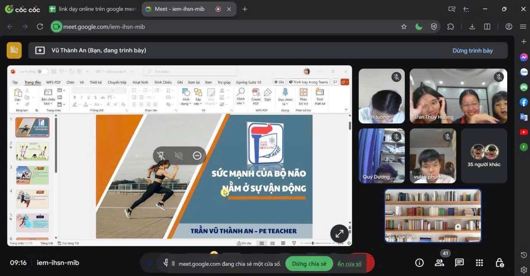Show the participants list with 41 people

pos(439,263)
